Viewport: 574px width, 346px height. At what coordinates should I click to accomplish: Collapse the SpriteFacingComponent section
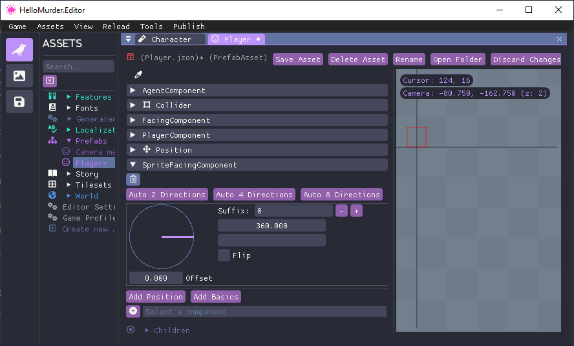click(x=133, y=165)
